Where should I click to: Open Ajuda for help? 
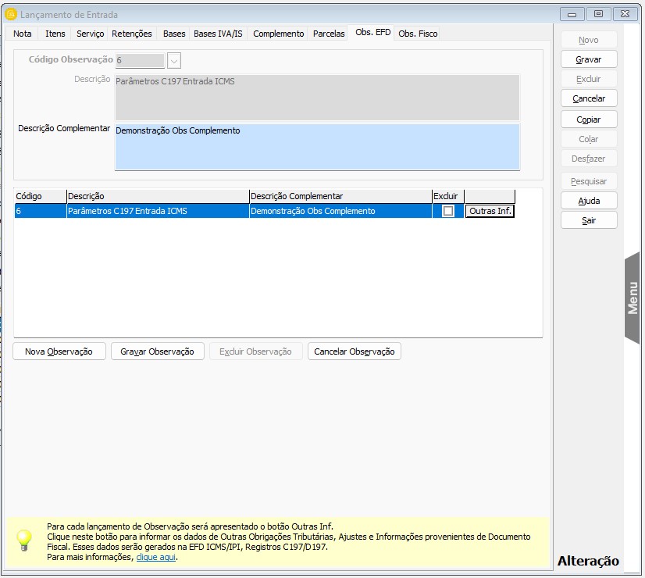(589, 201)
